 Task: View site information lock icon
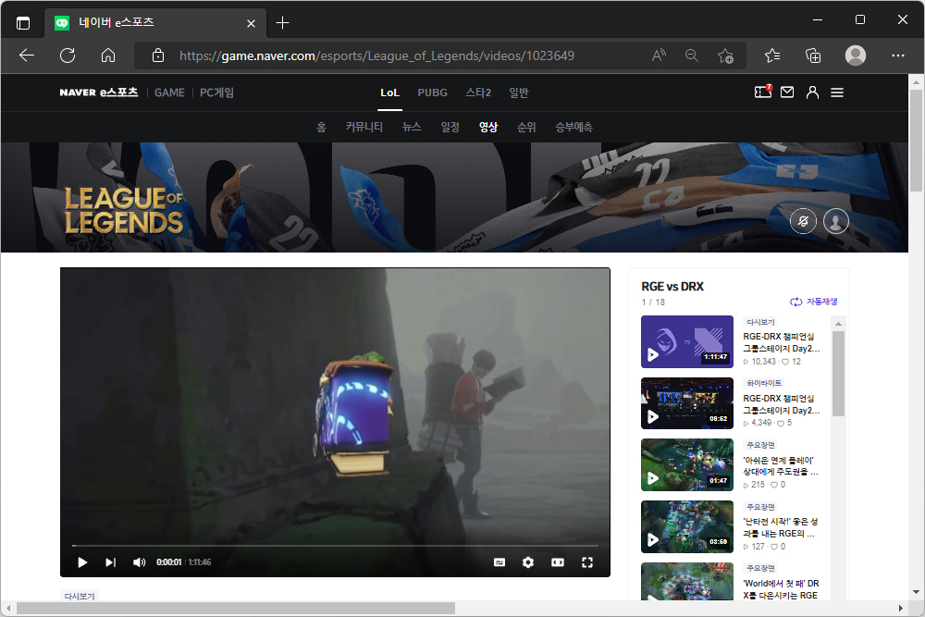point(158,56)
